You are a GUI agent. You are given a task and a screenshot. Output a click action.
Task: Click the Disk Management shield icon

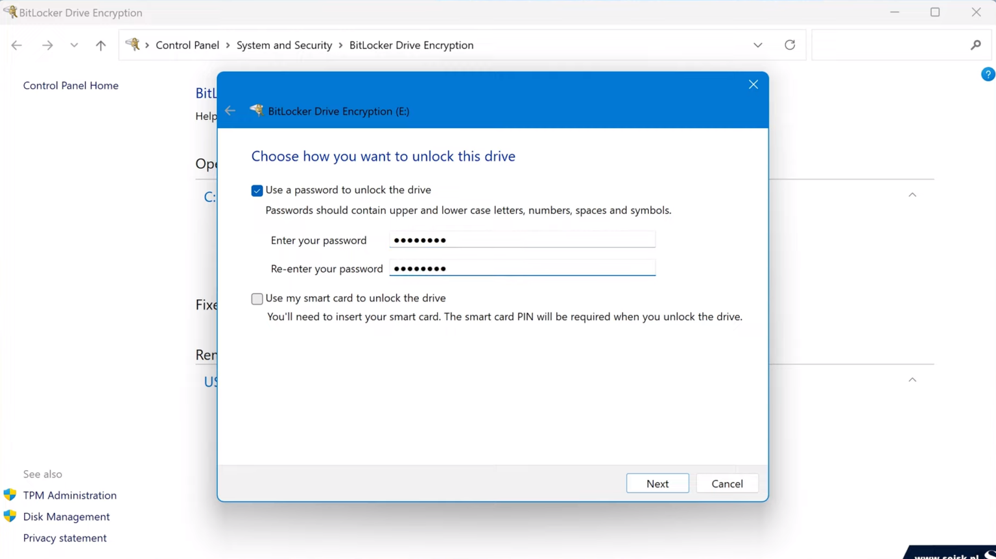[11, 516]
